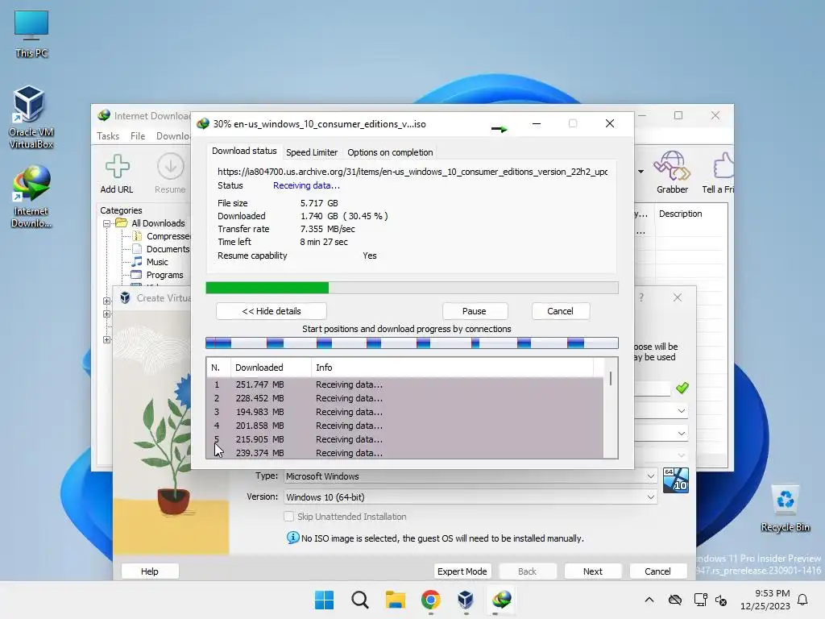Image resolution: width=825 pixels, height=619 pixels.
Task: Click Resume icon in IDM toolbar
Action: tap(170, 174)
